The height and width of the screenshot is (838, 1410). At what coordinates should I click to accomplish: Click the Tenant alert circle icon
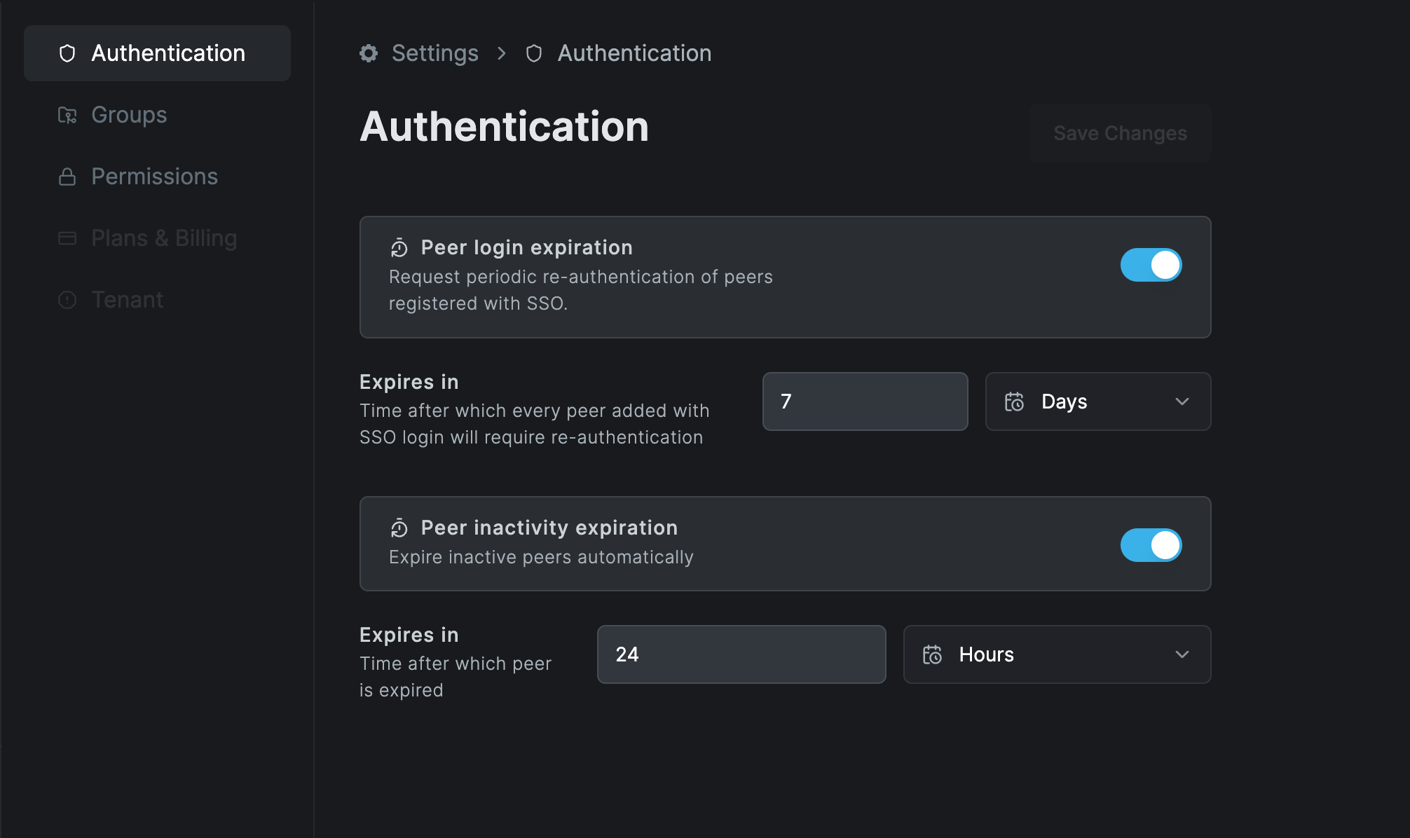[67, 300]
